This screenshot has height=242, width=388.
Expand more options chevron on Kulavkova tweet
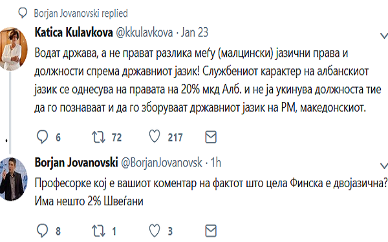[384, 35]
